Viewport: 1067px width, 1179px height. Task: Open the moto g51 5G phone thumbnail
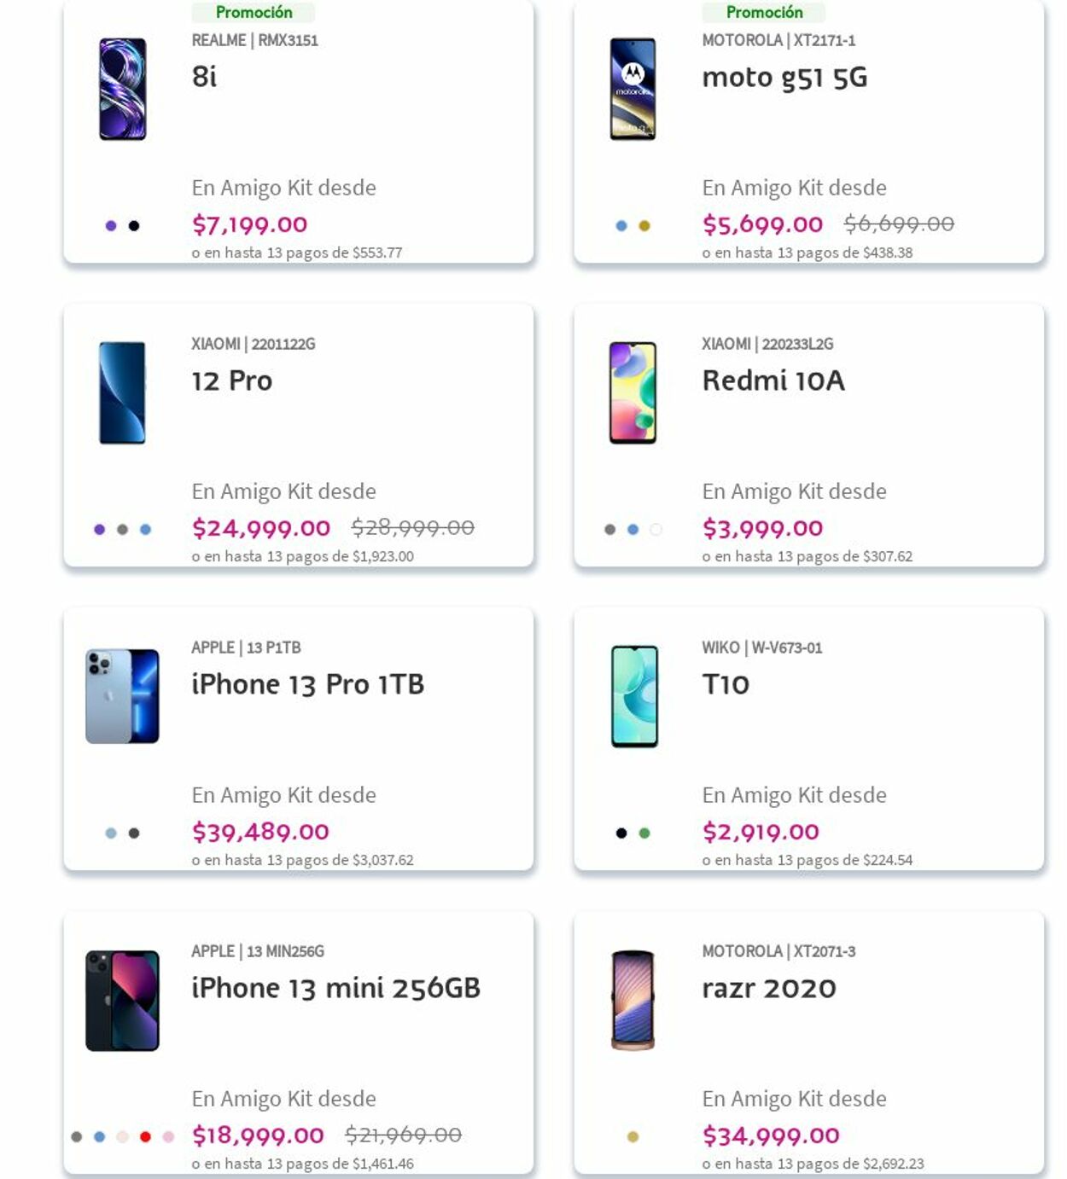[x=633, y=89]
